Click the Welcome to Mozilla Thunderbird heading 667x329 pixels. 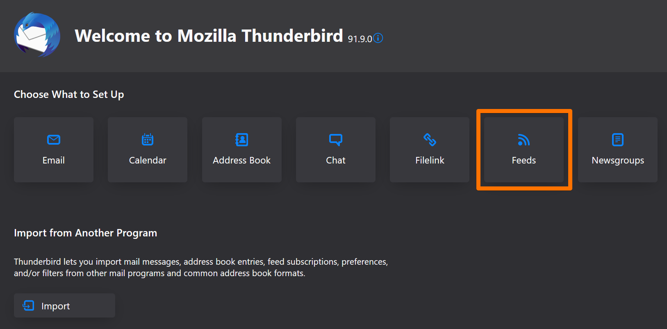coord(209,36)
